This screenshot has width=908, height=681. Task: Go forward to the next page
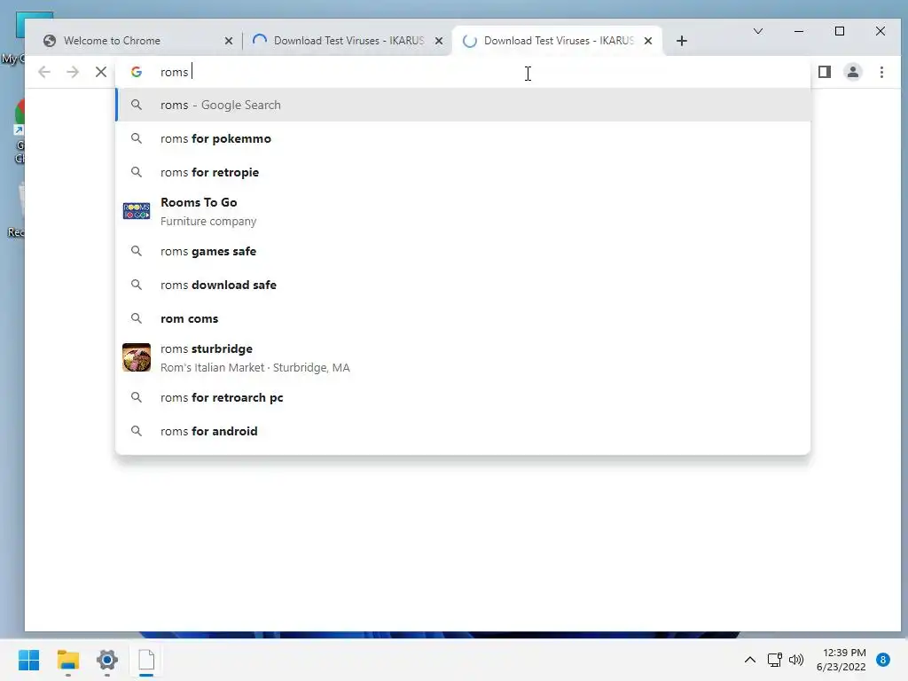73,72
